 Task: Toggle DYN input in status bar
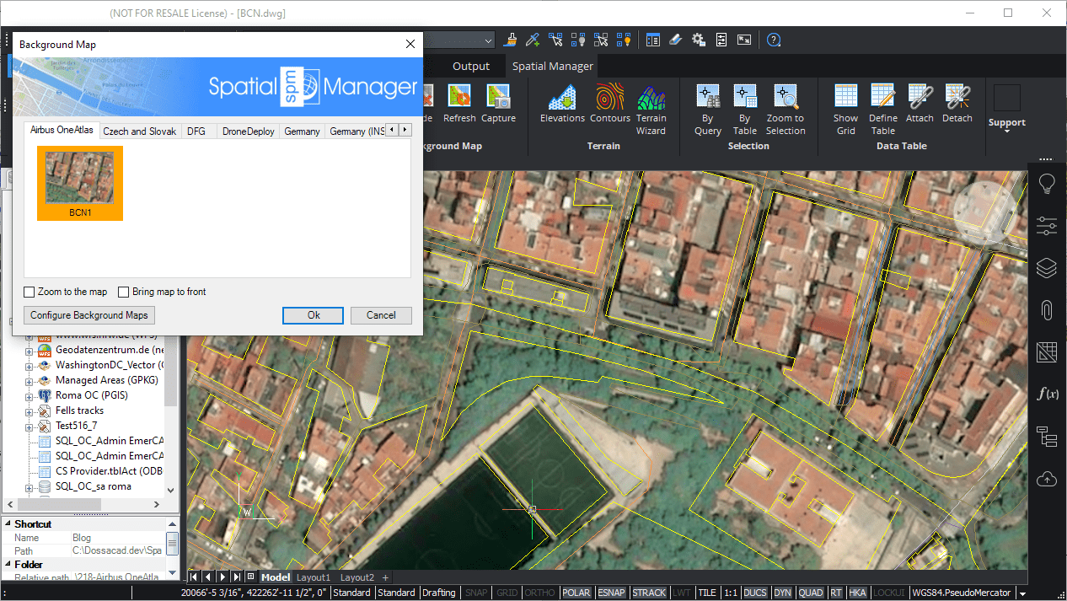(x=783, y=593)
